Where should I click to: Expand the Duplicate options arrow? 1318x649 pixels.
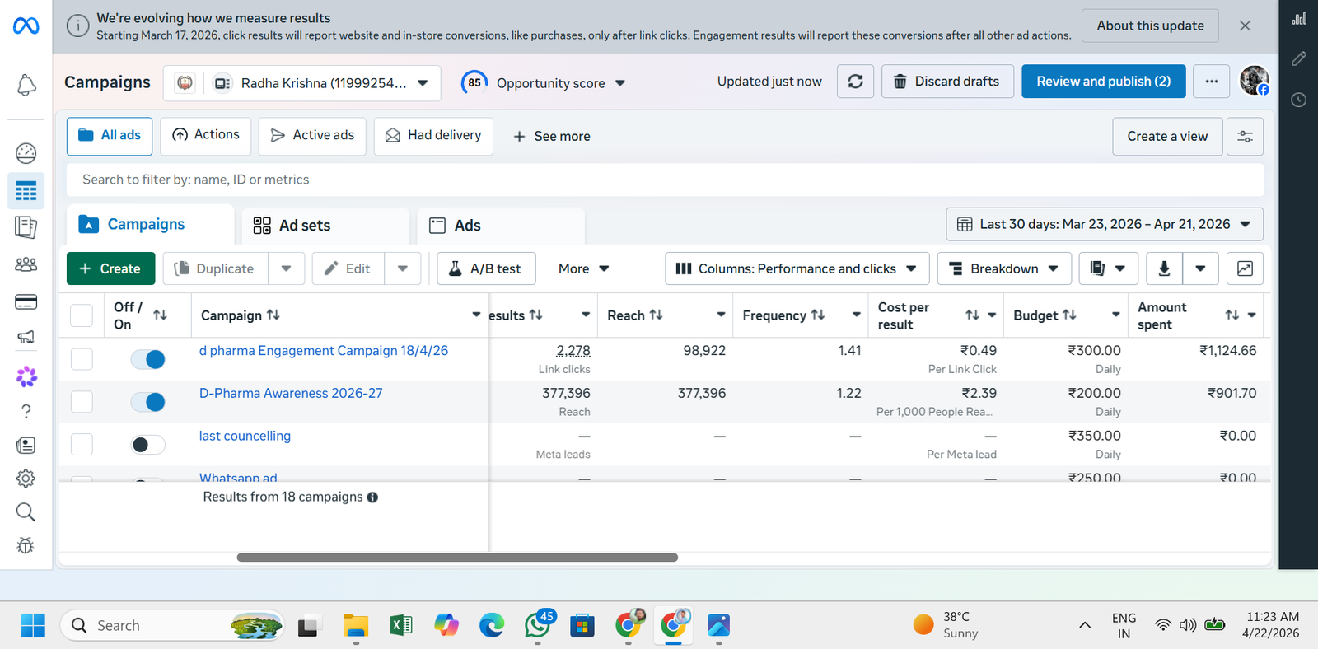286,268
